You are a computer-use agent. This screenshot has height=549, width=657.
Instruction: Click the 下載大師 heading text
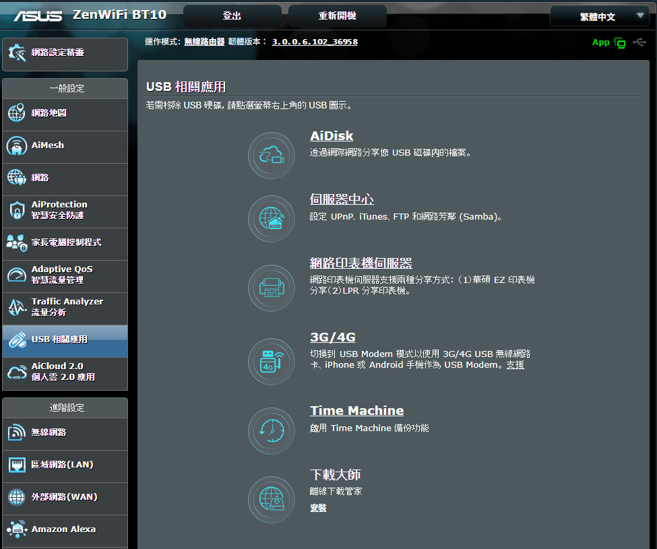pos(335,474)
